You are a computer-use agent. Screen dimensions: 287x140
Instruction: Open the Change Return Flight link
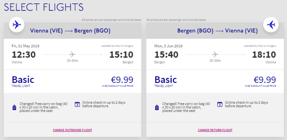tap(215, 130)
